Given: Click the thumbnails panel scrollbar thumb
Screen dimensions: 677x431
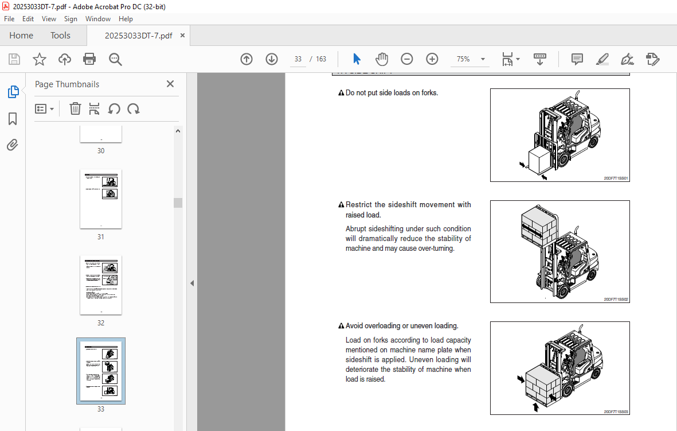Looking at the screenshot, I should click(x=178, y=203).
